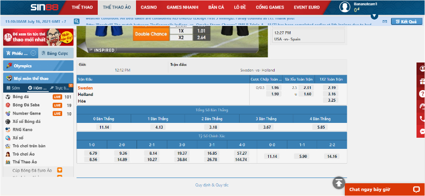Click the Number Game icon
Viewport: 425px width, 196px height.
point(8,113)
